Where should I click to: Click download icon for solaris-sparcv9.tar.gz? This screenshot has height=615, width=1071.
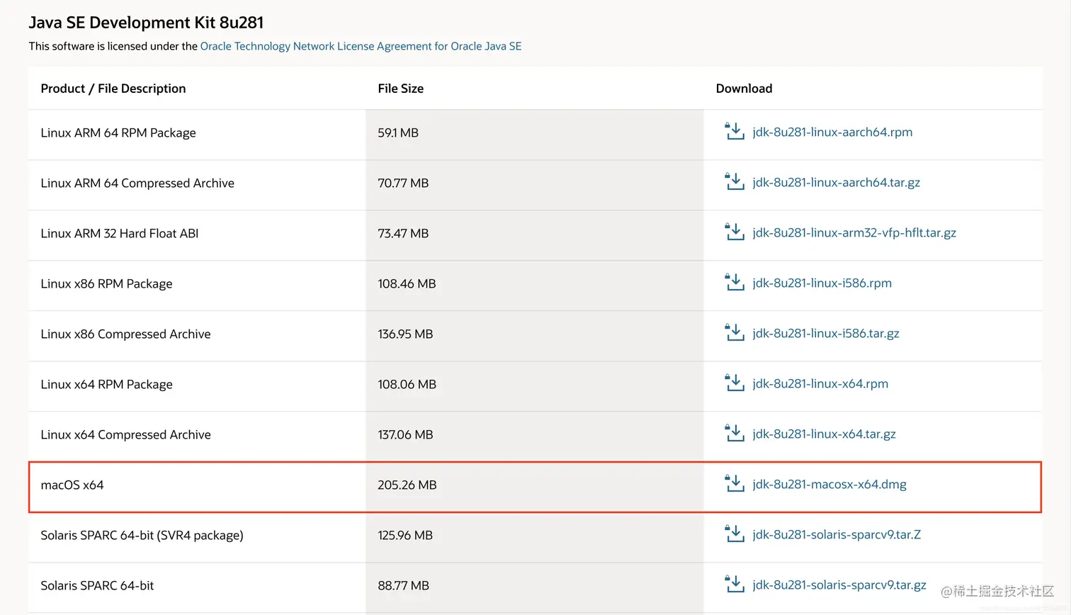click(x=735, y=584)
